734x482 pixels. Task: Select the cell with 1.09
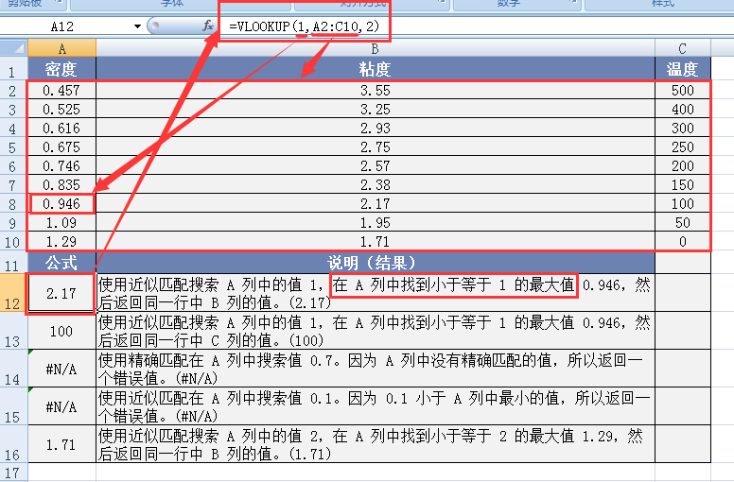(61, 222)
